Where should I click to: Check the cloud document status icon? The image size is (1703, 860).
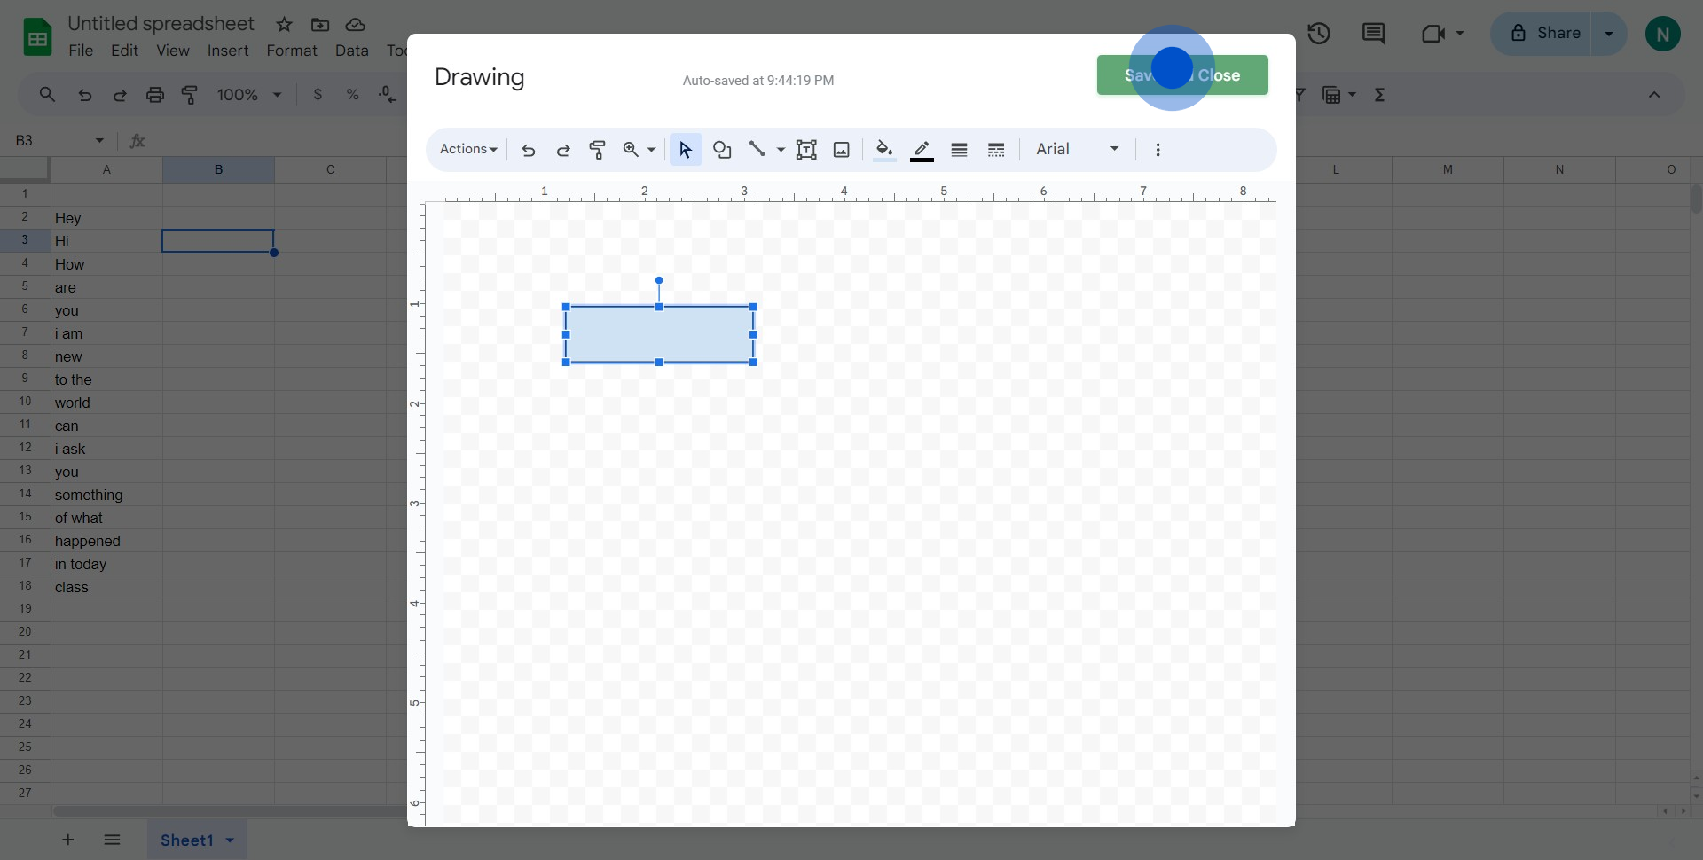[x=356, y=25]
